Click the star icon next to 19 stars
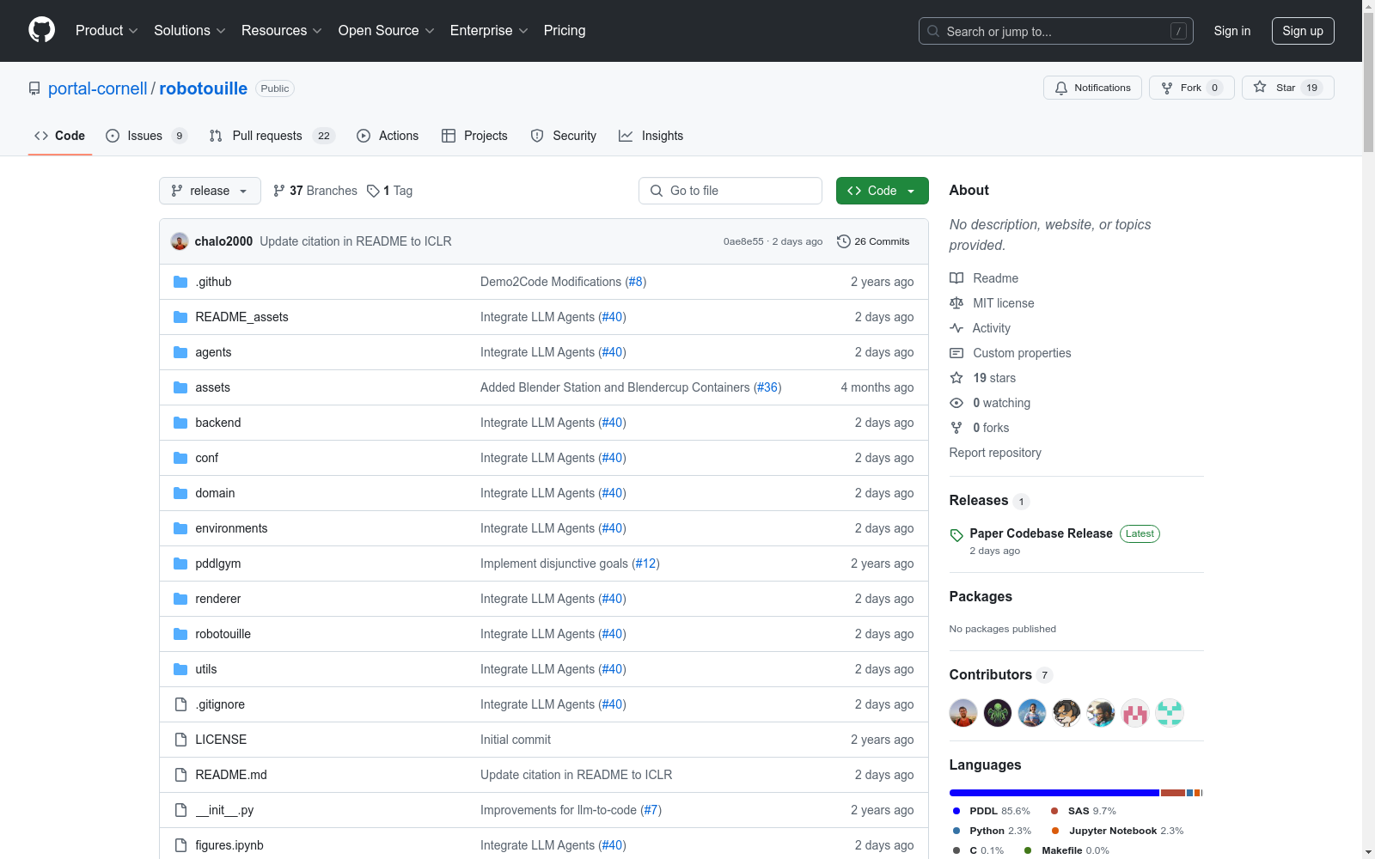This screenshot has height=859, width=1375. (956, 378)
